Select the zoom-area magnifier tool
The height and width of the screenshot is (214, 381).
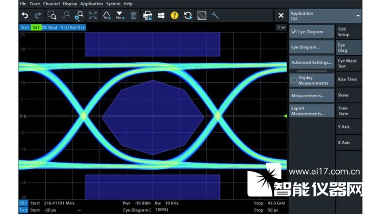coord(52,16)
